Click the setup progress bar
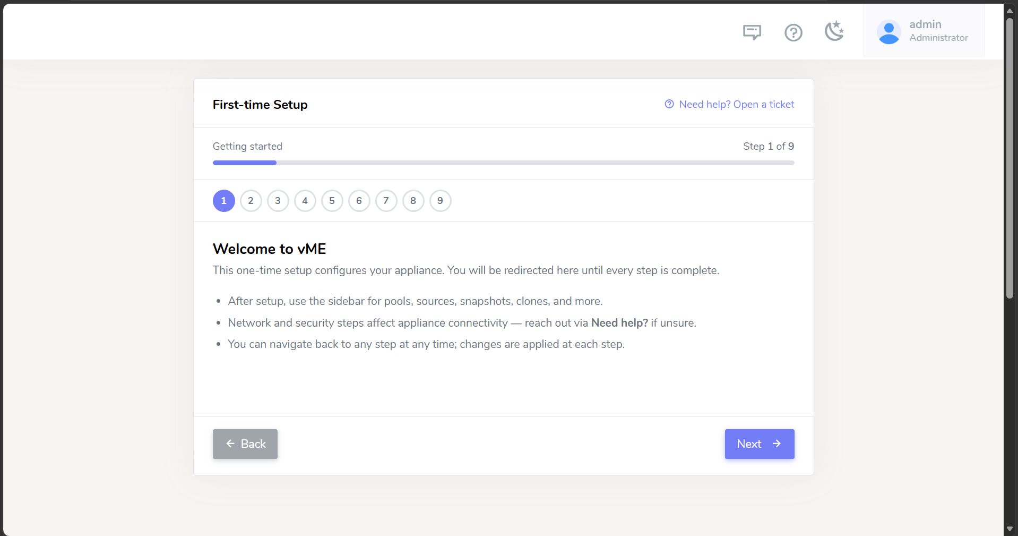The image size is (1018, 536). [x=504, y=163]
